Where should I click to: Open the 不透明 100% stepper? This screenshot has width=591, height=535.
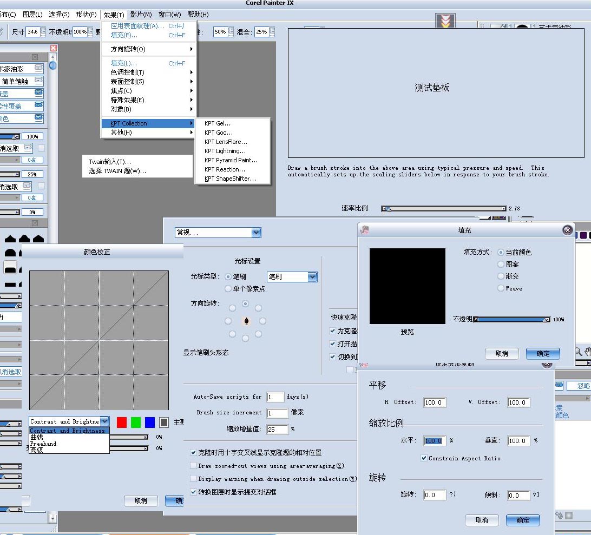tap(90, 32)
